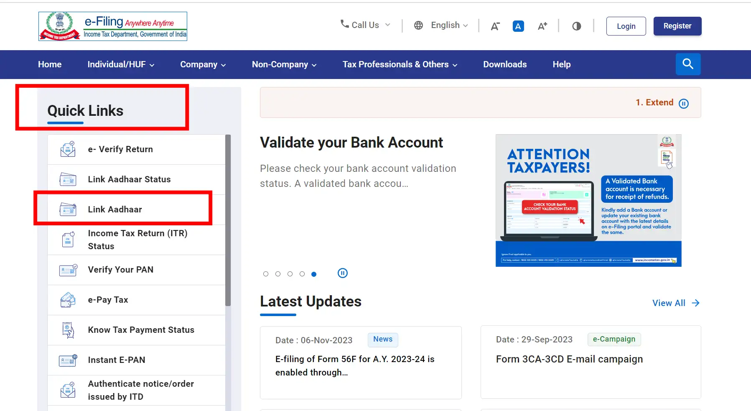
Task: Pause the scrolling notification ticker
Action: 684,103
